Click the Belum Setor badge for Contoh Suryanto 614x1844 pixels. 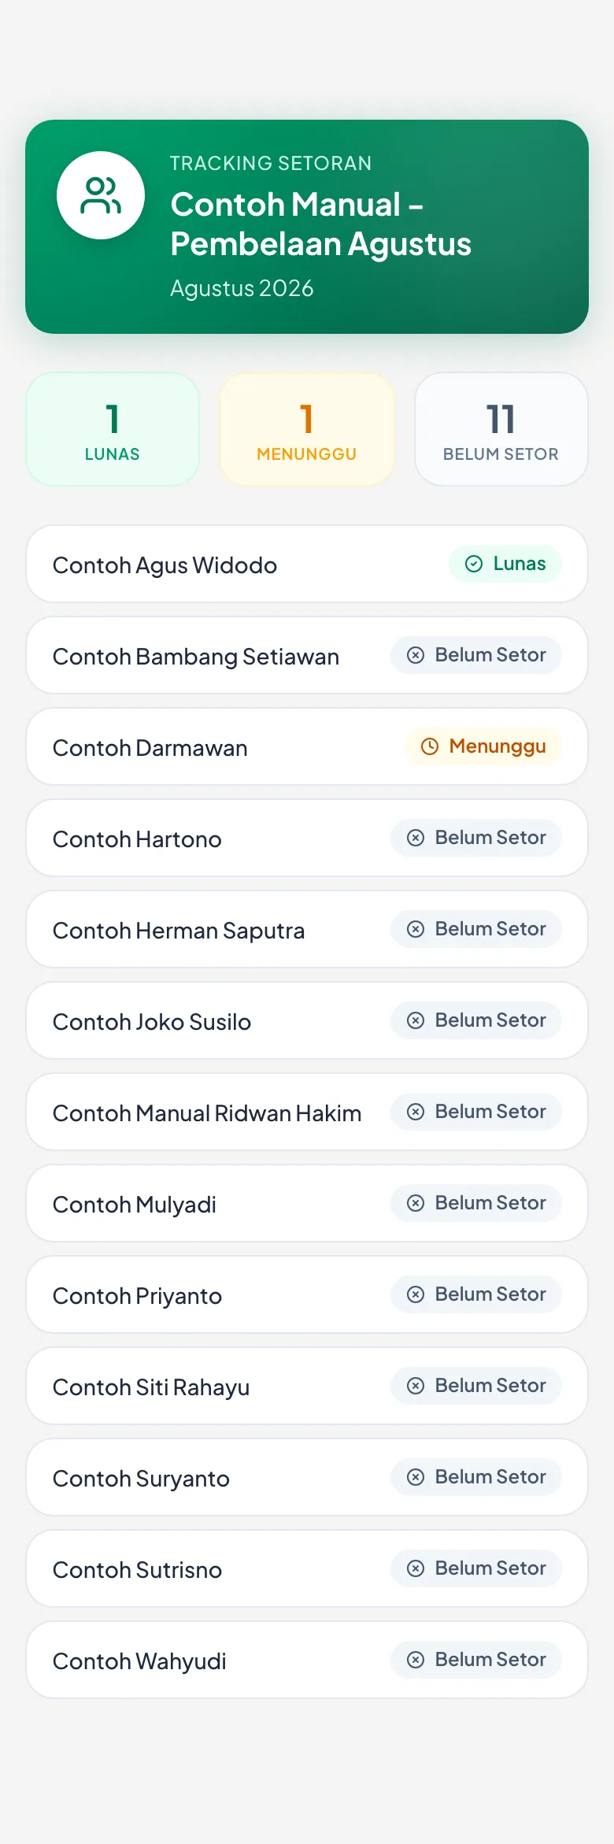pos(476,1477)
